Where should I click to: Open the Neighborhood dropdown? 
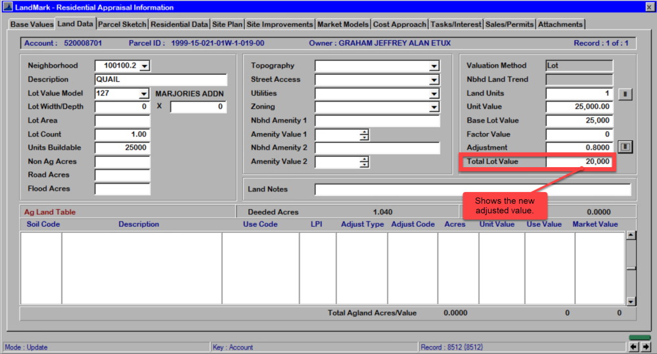145,66
